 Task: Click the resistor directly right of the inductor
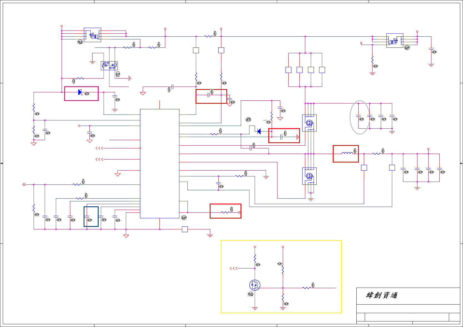377,154
